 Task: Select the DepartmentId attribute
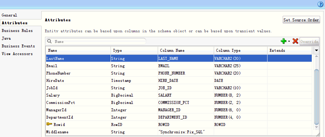pyautogui.click(x=60, y=118)
